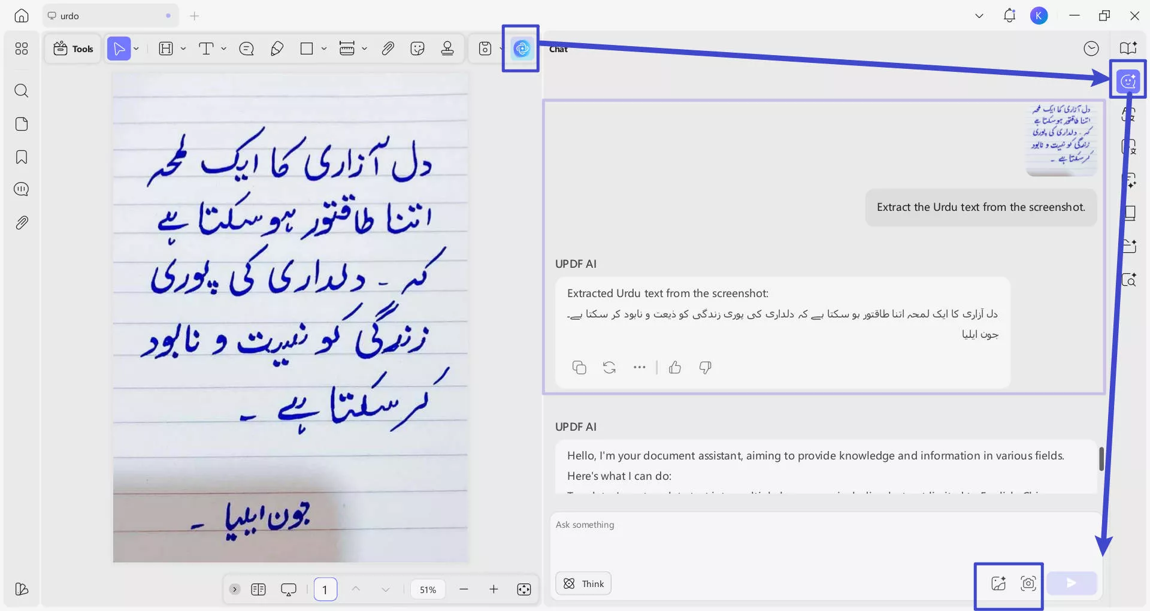This screenshot has width=1150, height=611.
Task: Select the stamp tool
Action: click(x=447, y=49)
